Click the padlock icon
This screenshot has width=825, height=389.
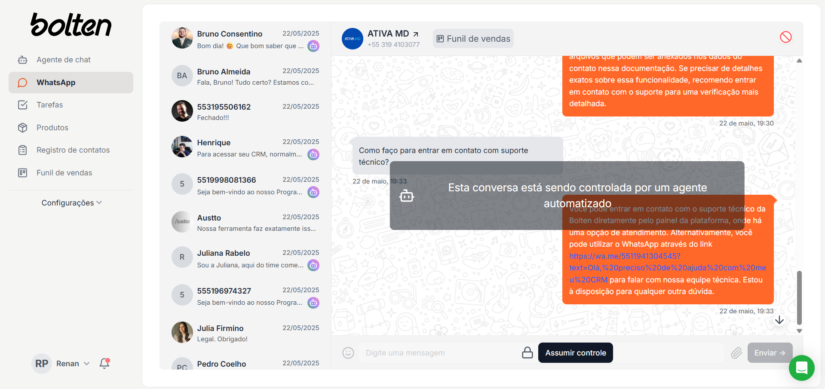pos(528,353)
